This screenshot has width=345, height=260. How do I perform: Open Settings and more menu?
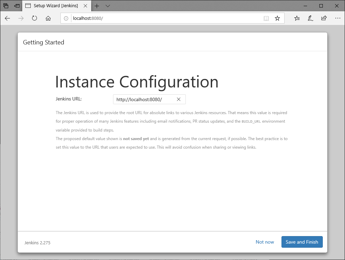tap(338, 18)
